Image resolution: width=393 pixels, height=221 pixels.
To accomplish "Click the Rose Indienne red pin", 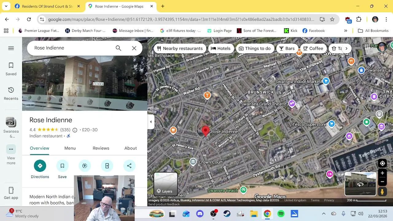I will click(205, 131).
